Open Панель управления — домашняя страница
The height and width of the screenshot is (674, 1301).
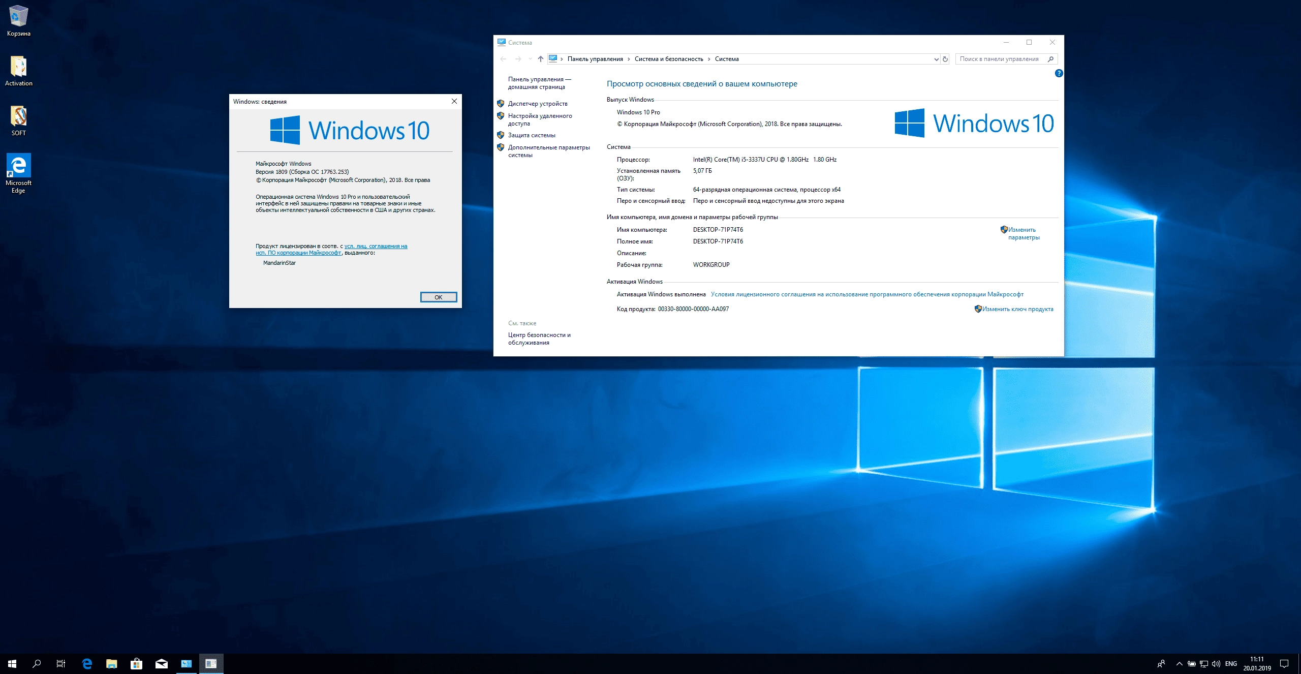(x=539, y=83)
